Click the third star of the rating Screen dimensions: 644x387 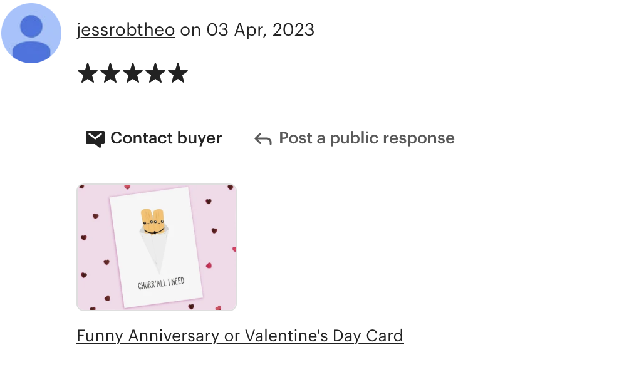pyautogui.click(x=133, y=73)
